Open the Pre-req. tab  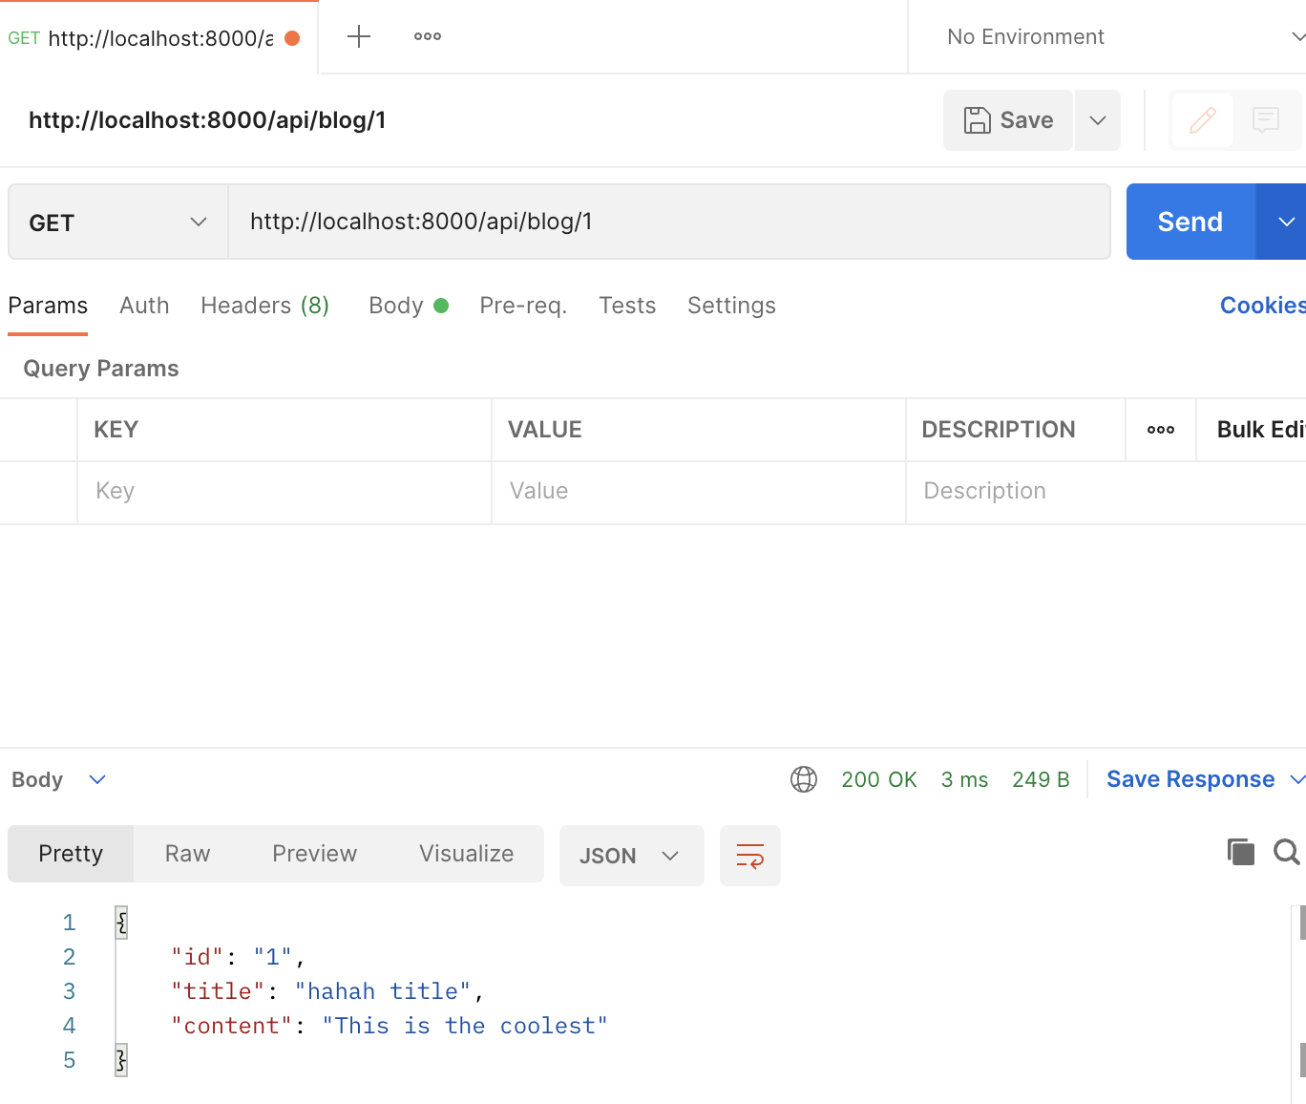click(523, 306)
